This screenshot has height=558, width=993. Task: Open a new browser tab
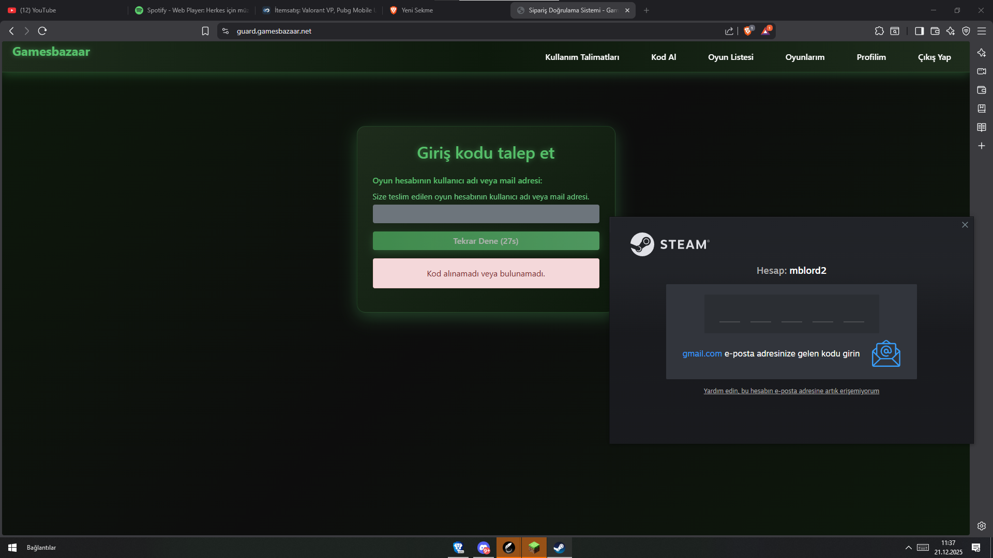tap(646, 10)
